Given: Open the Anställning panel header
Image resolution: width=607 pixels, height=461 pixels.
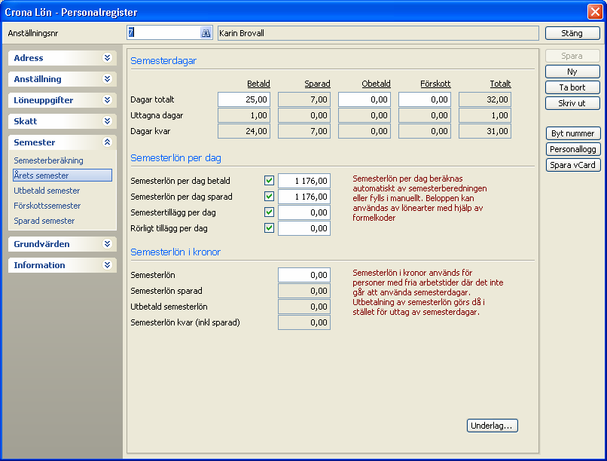Looking at the screenshot, I should 63,79.
